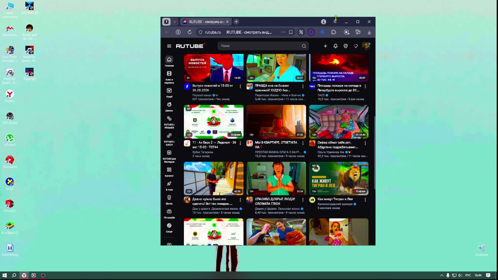498x280 pixels.
Task: Click the collections toolbar icon beside downloads
Action: pos(358,32)
